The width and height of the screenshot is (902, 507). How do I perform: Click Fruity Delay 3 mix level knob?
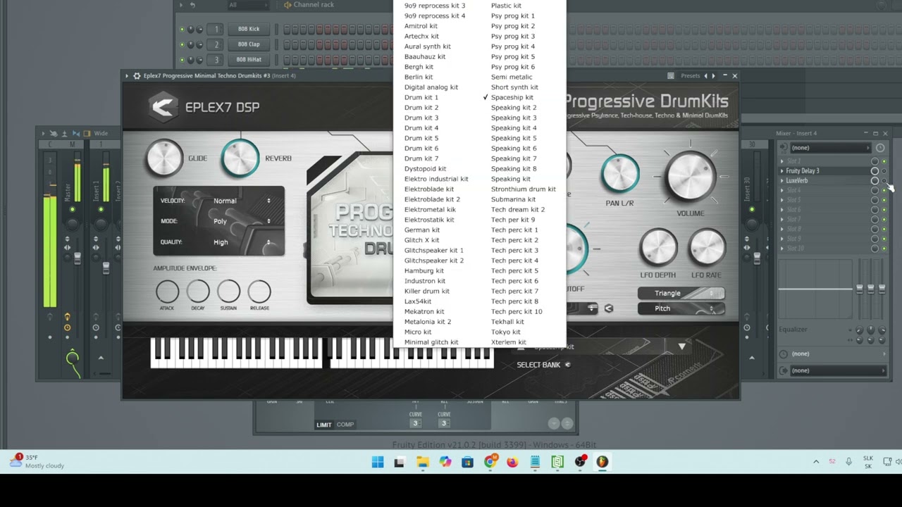click(875, 171)
